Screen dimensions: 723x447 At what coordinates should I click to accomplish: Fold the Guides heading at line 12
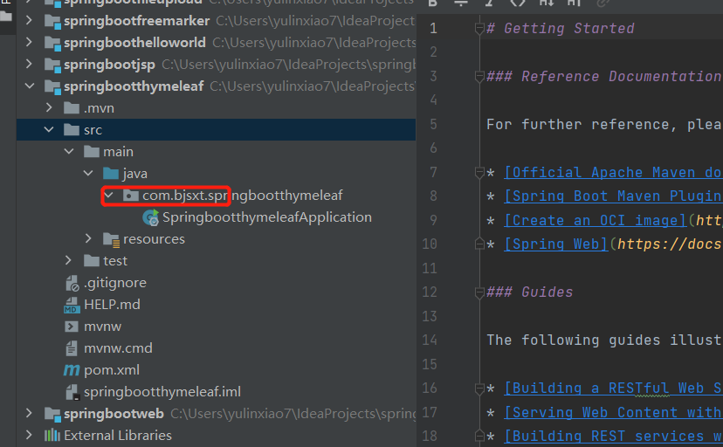[479, 292]
